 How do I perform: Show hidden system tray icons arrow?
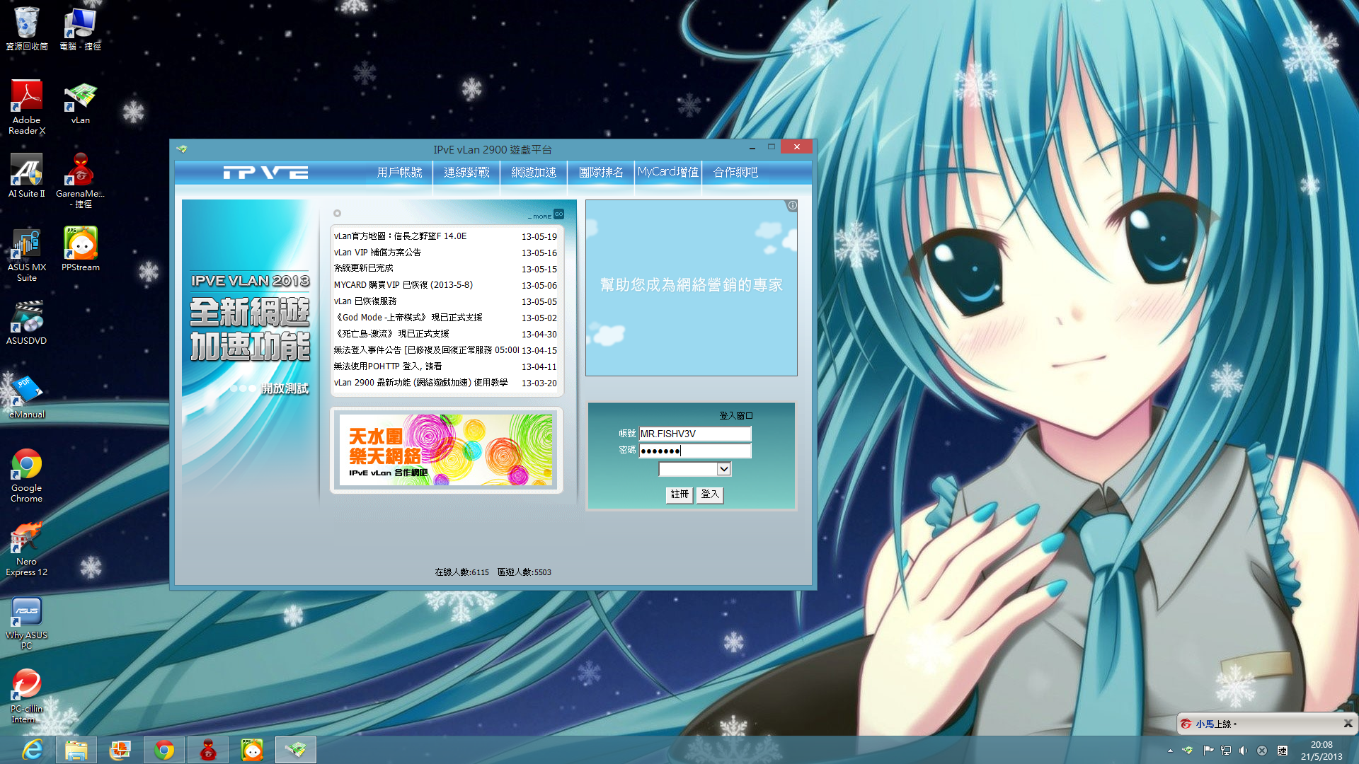(x=1170, y=751)
